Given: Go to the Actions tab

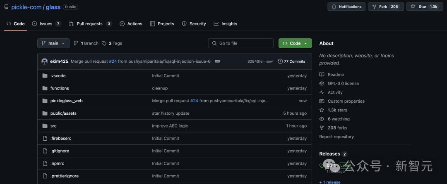Looking at the screenshot, I should click(131, 24).
